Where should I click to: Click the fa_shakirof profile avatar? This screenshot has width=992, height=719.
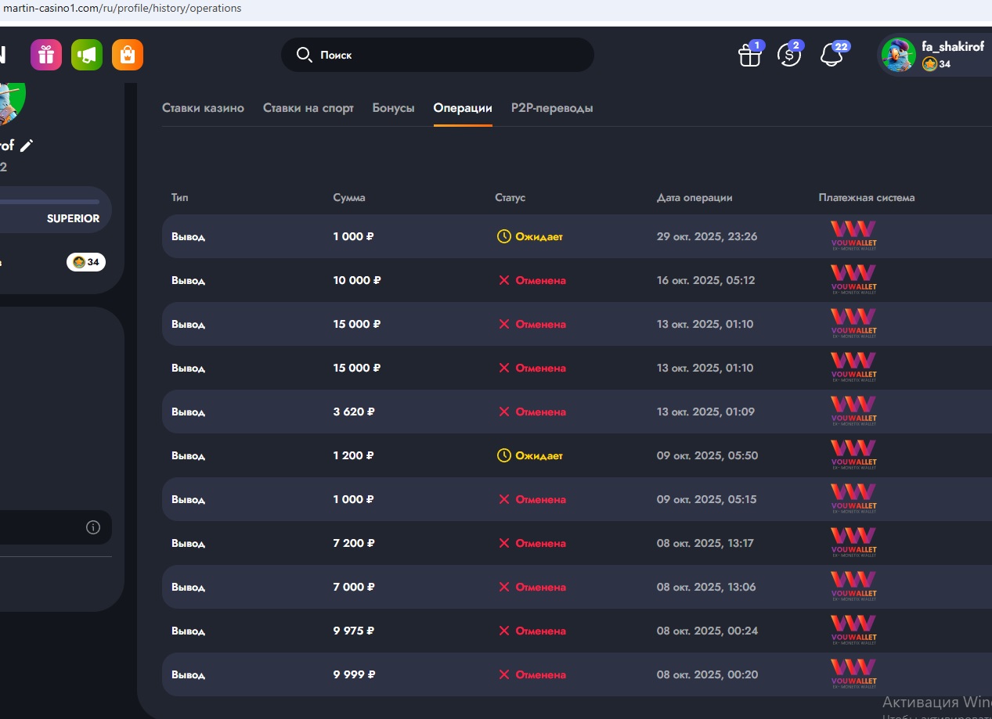[x=899, y=55]
